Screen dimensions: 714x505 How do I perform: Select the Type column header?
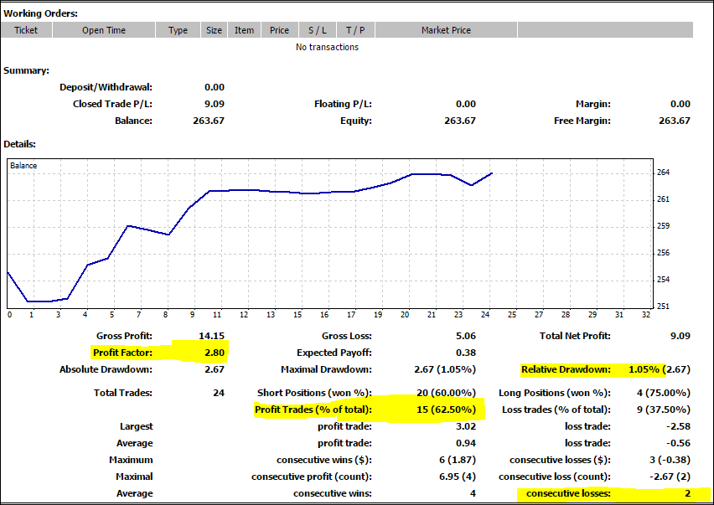(178, 30)
